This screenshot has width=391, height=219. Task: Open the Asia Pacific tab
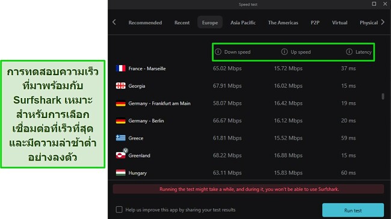click(x=243, y=22)
